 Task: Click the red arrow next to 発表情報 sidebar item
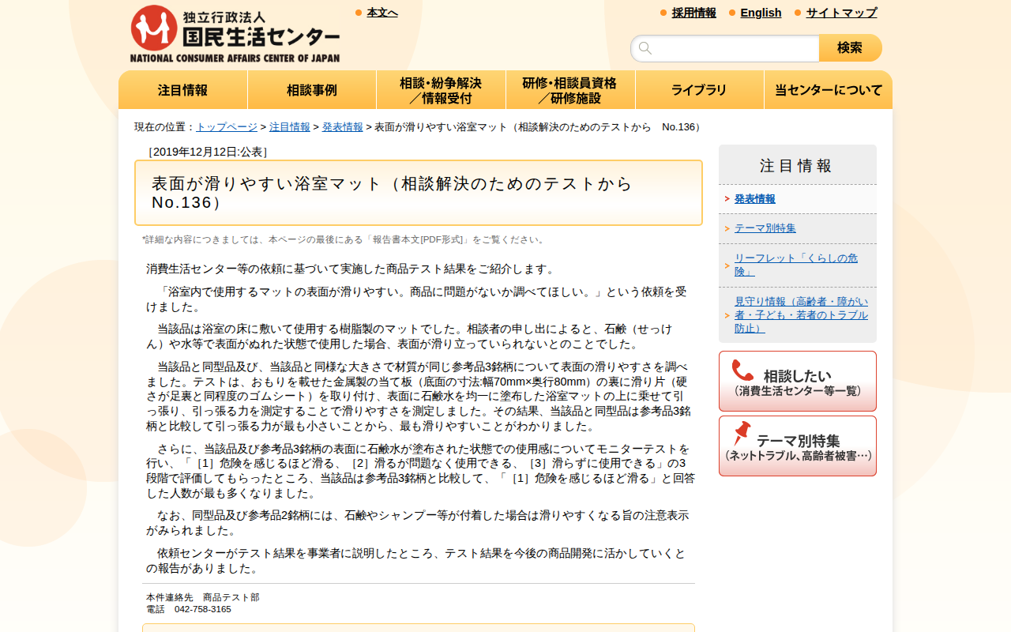tap(727, 199)
